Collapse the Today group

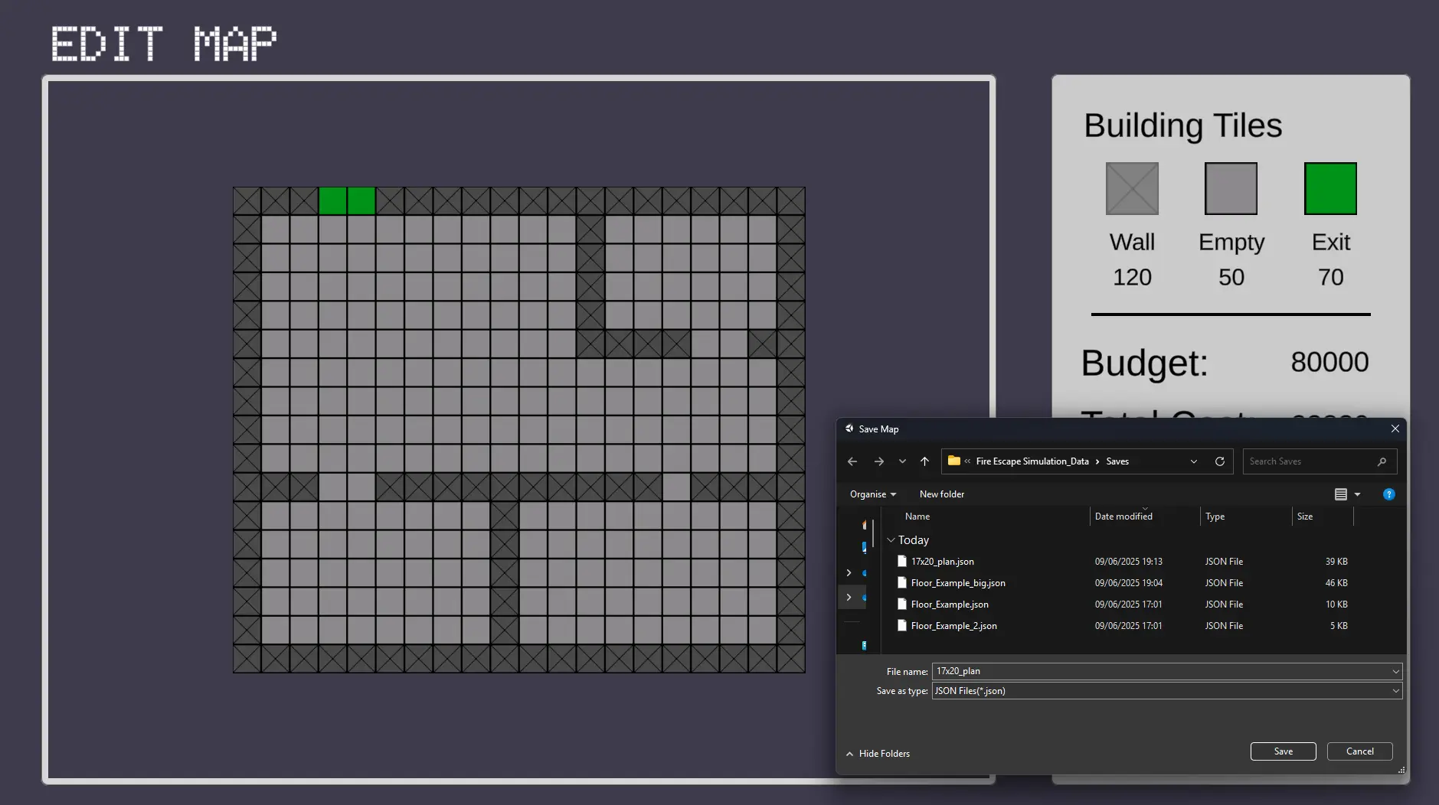[x=891, y=540]
